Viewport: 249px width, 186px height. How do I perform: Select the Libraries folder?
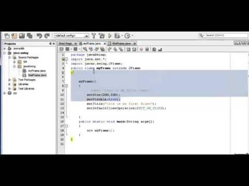[23, 84]
